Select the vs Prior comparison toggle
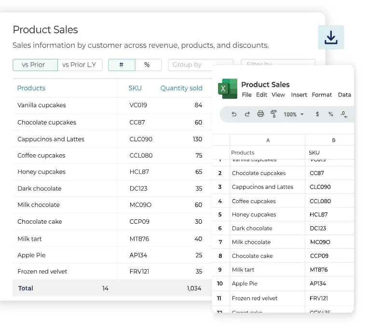381x326 pixels. 35,65
